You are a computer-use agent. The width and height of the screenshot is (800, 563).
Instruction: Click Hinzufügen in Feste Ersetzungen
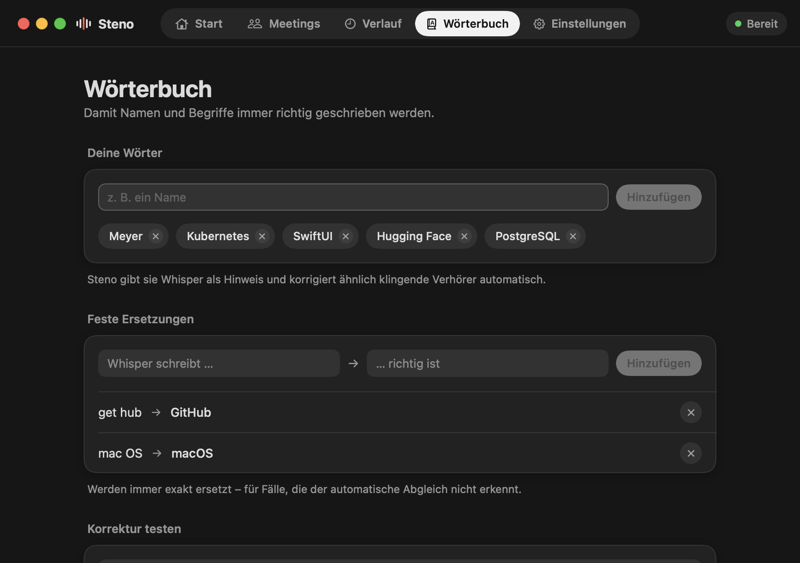click(659, 363)
